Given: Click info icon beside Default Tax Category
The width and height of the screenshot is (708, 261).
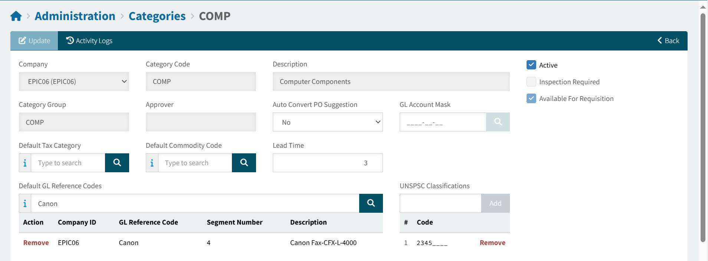Looking at the screenshot, I should tap(25, 163).
